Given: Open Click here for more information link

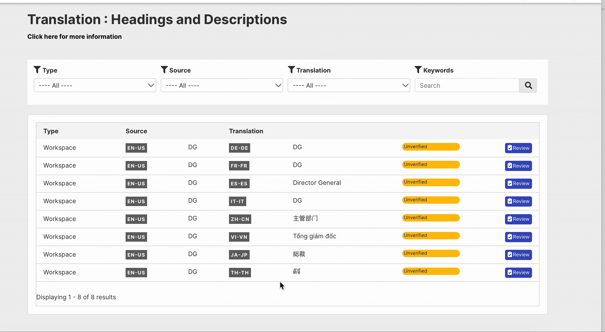Looking at the screenshot, I should [75, 36].
